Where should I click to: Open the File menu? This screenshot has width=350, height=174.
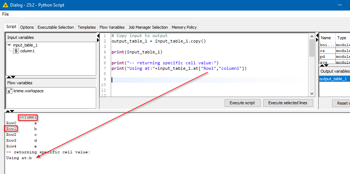pos(5,14)
